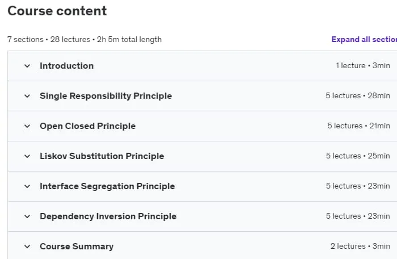Open the Course Summary section title
Image resolution: width=397 pixels, height=259 pixels.
coord(77,247)
